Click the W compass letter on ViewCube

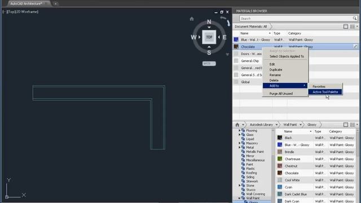(193, 37)
